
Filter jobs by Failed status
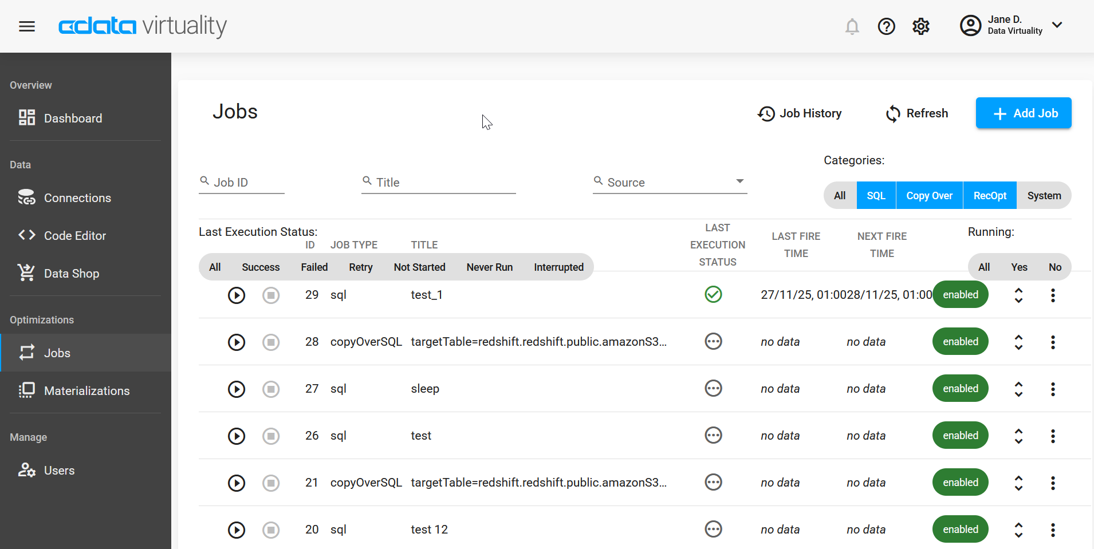[314, 267]
